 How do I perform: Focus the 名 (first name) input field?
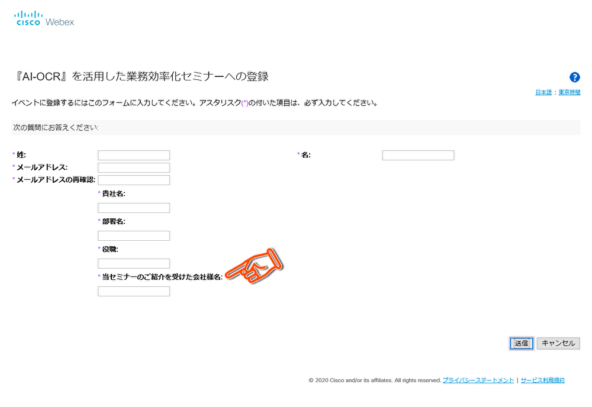pyautogui.click(x=418, y=156)
